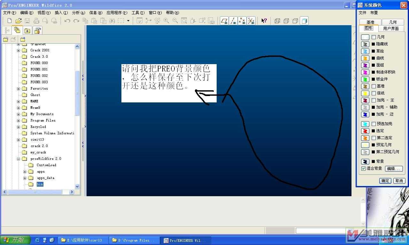Toggle the 隐藏线 checkbox
The height and width of the screenshot is (245, 409).
click(x=373, y=44)
